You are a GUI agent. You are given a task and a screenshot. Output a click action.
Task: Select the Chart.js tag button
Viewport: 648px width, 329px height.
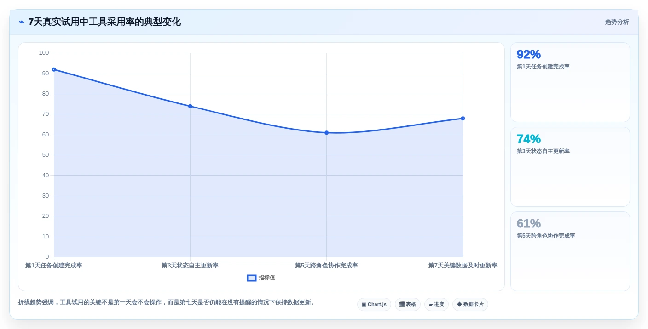pos(374,305)
